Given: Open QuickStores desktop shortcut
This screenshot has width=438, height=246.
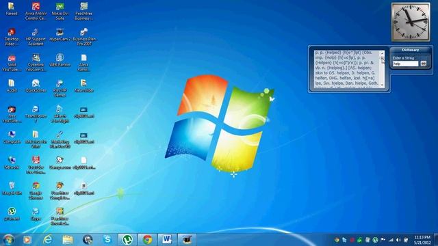Looking at the screenshot, I should coord(36,85).
